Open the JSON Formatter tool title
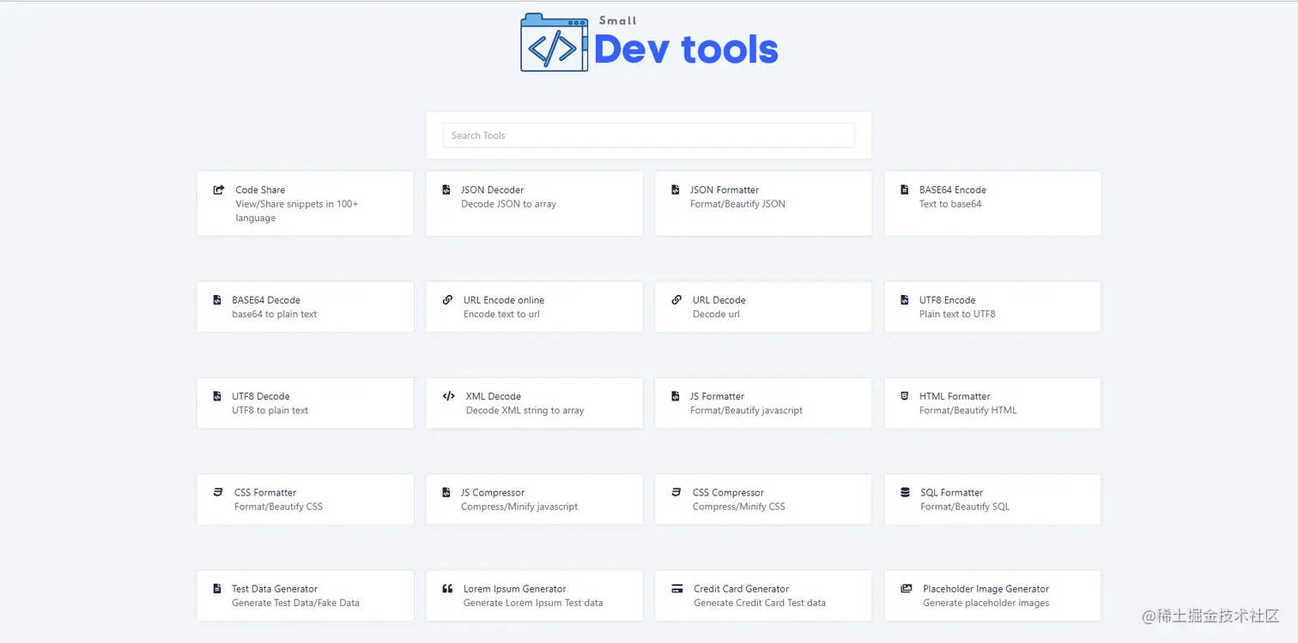This screenshot has width=1298, height=643. pos(725,190)
